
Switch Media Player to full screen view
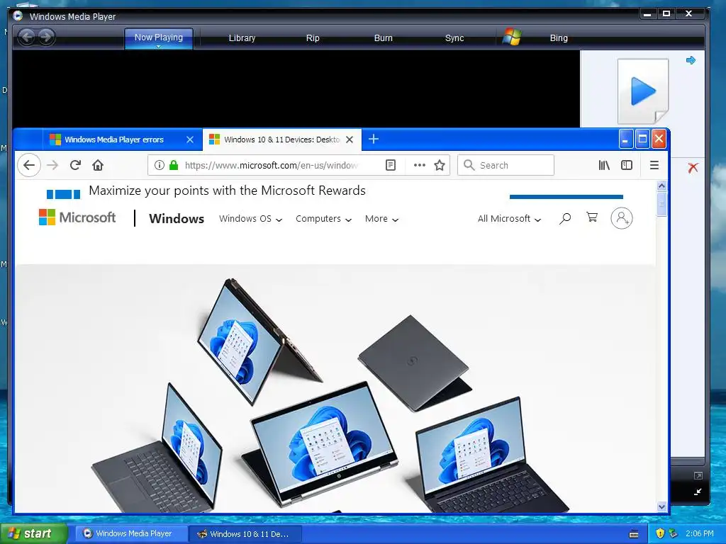(x=698, y=475)
